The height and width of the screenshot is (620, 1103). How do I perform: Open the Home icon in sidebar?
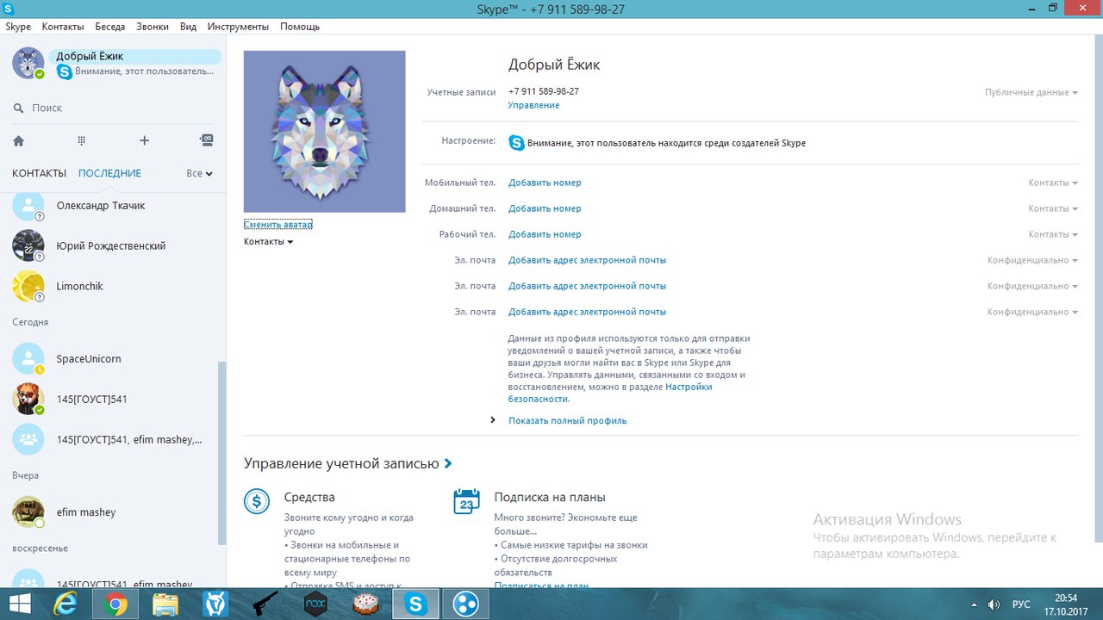pyautogui.click(x=18, y=140)
